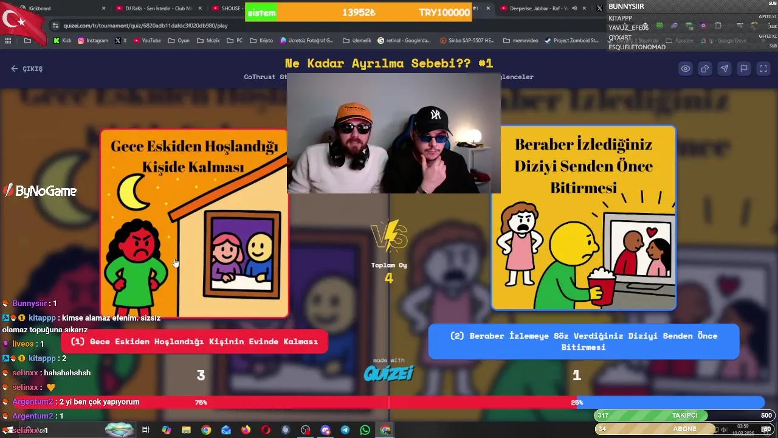The height and width of the screenshot is (438, 778).
Task: Vote for option (2) Diziyi Senden Önce Bitirmesi
Action: tap(583, 341)
